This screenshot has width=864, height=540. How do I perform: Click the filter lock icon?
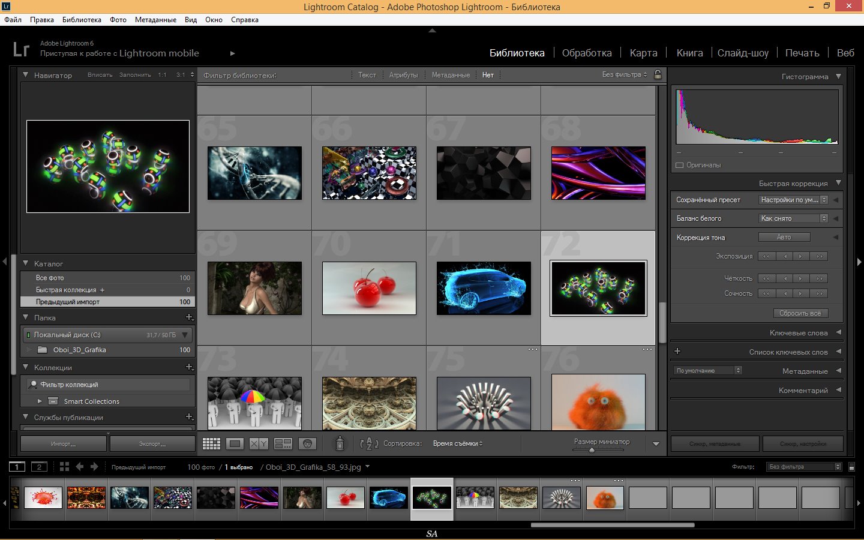point(658,75)
